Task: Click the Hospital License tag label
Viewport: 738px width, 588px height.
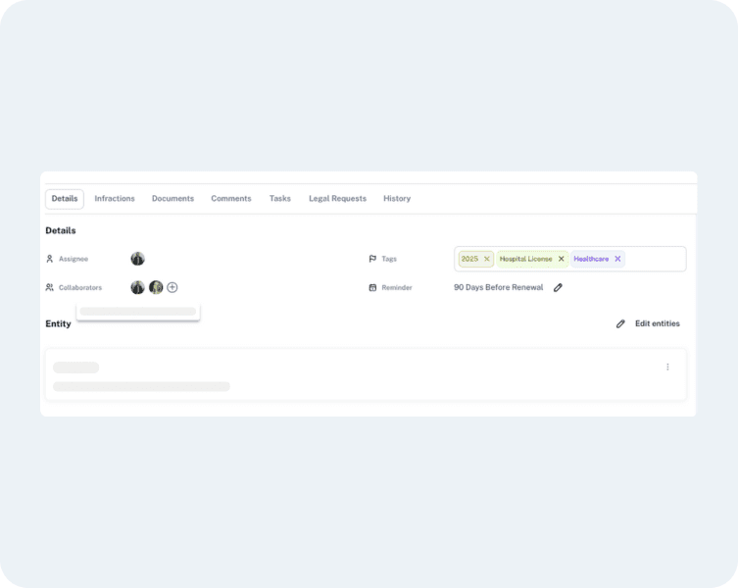Action: 525,259
